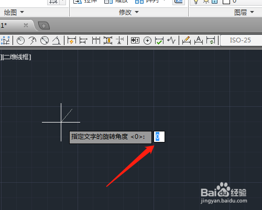
Task: Choose the Inspection dimension tool with green checkmark
Action: click(159, 40)
